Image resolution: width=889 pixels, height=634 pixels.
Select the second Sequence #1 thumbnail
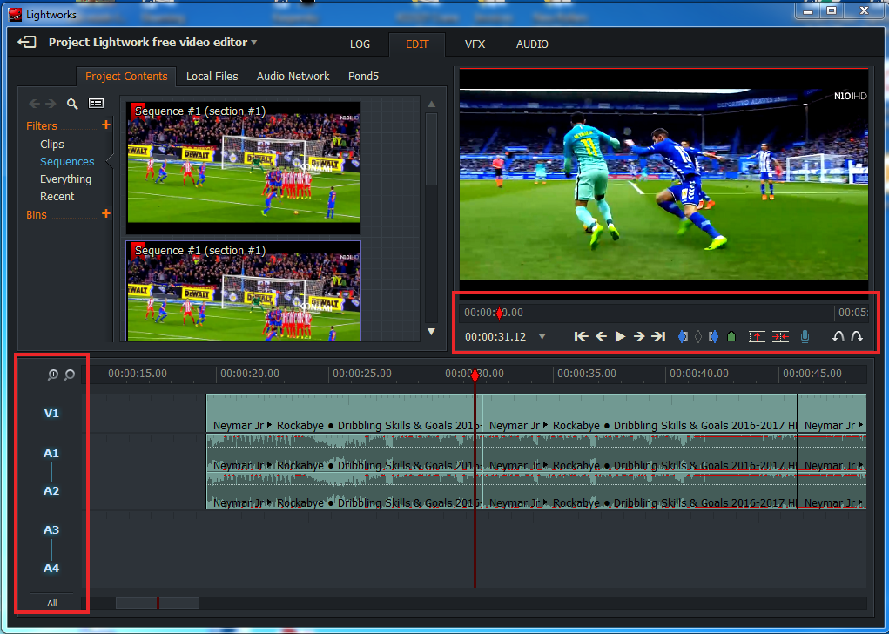pos(243,292)
